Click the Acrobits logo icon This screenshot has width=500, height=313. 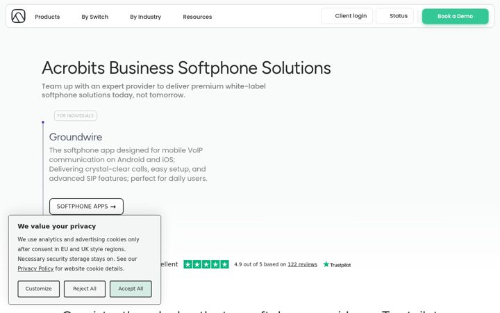coord(18,16)
